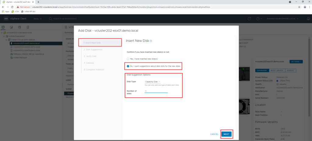Switch to the BOOT DEVICE tab

click(277, 70)
